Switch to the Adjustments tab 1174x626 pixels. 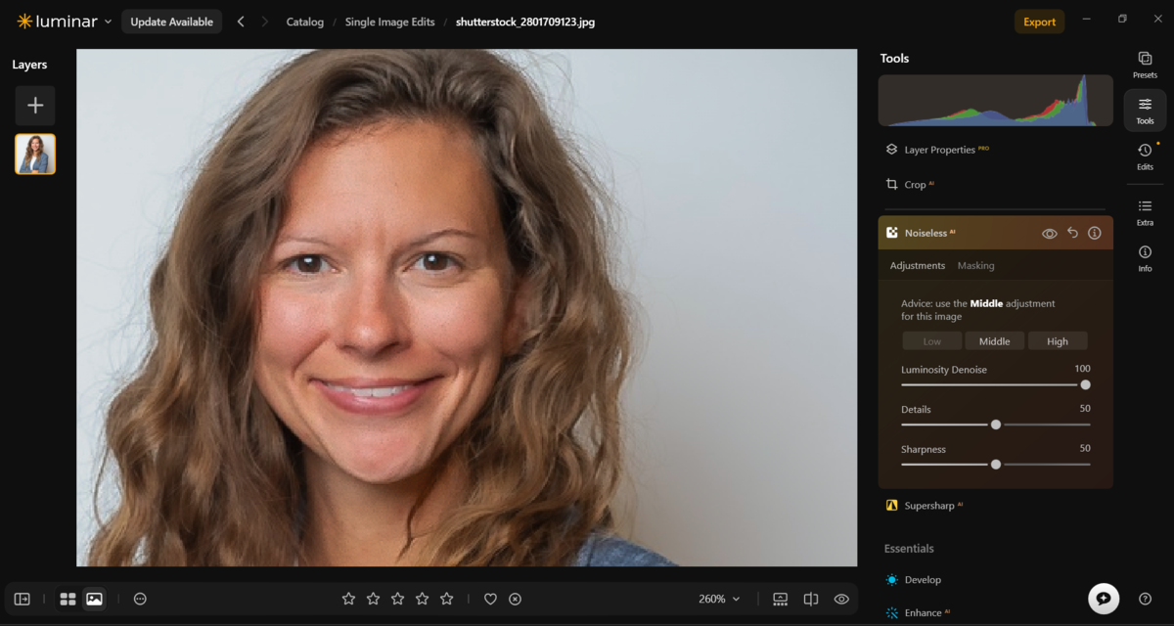coord(918,265)
